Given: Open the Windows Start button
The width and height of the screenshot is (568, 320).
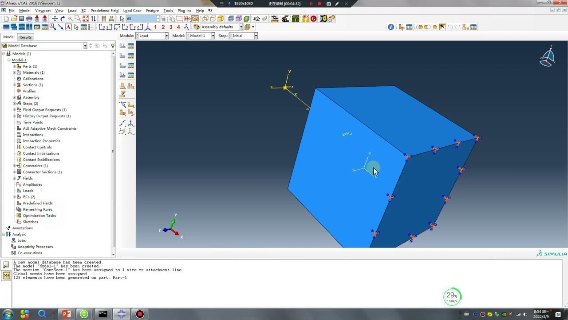Looking at the screenshot, I should click(8, 314).
